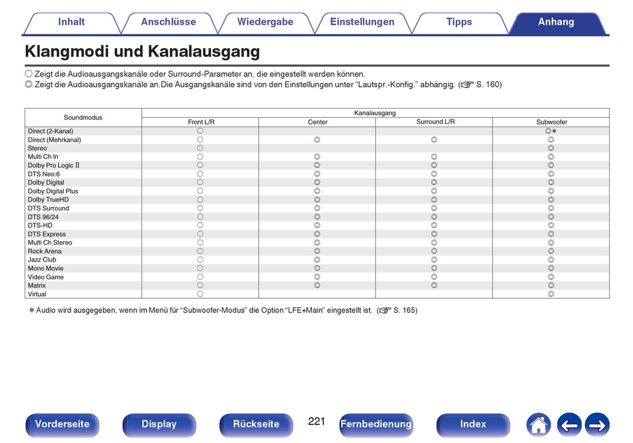The image size is (633, 443).
Task: Select the DTS 96/24 row label
Action: pyautogui.click(x=43, y=217)
